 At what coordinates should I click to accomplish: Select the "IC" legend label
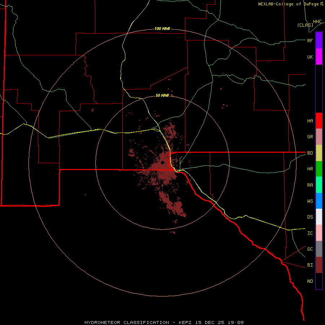(310, 233)
